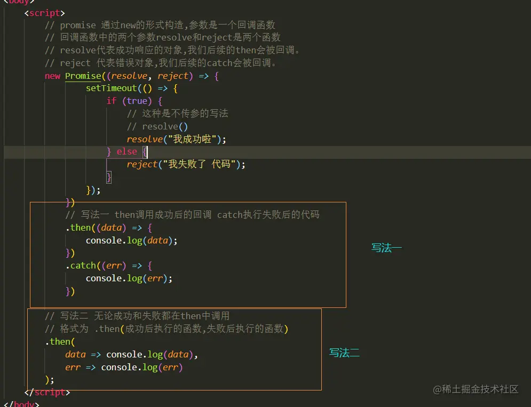Click the .then call in 写法一 block
This screenshot has width=531, height=407.
[x=79, y=227]
